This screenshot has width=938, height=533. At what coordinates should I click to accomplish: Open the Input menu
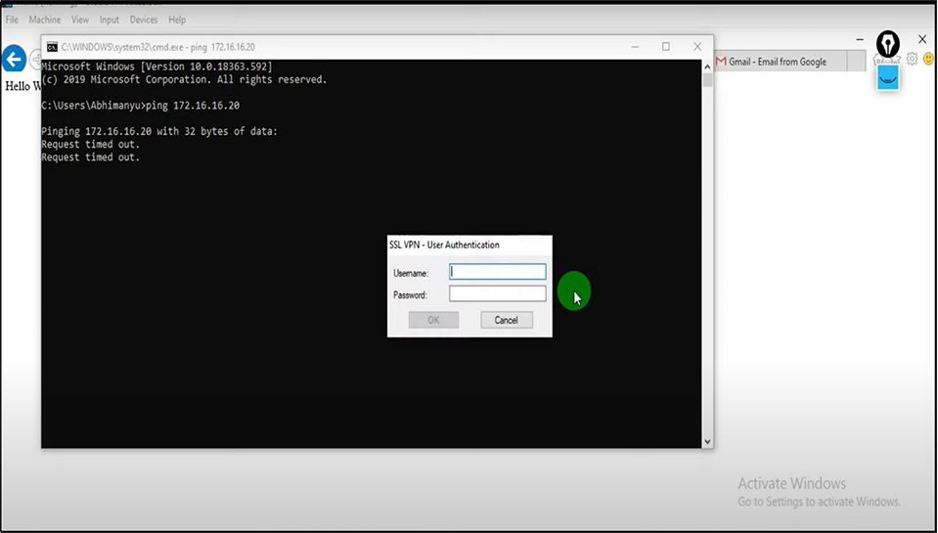tap(110, 20)
